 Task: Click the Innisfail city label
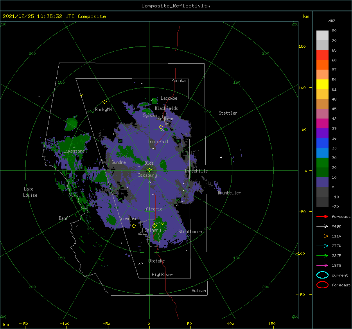158,142
